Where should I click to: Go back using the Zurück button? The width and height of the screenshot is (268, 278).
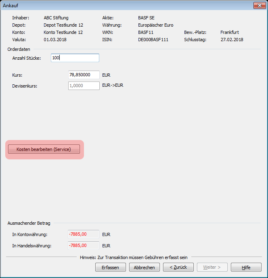point(178,267)
